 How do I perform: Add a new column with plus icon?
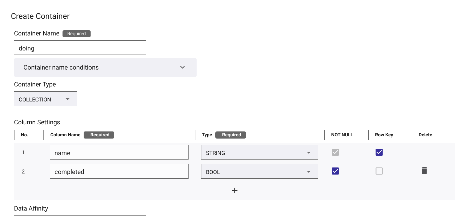pyautogui.click(x=234, y=190)
